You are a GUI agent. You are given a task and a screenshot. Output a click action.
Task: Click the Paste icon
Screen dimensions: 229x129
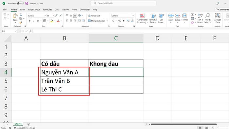coord(15,16)
